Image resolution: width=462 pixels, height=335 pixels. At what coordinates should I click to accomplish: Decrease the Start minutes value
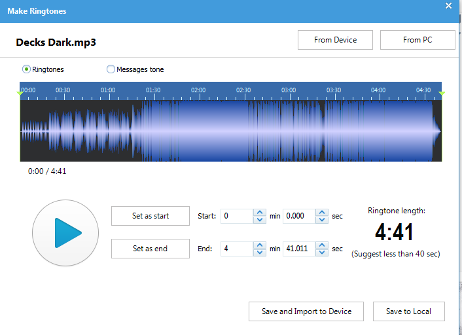(x=260, y=220)
